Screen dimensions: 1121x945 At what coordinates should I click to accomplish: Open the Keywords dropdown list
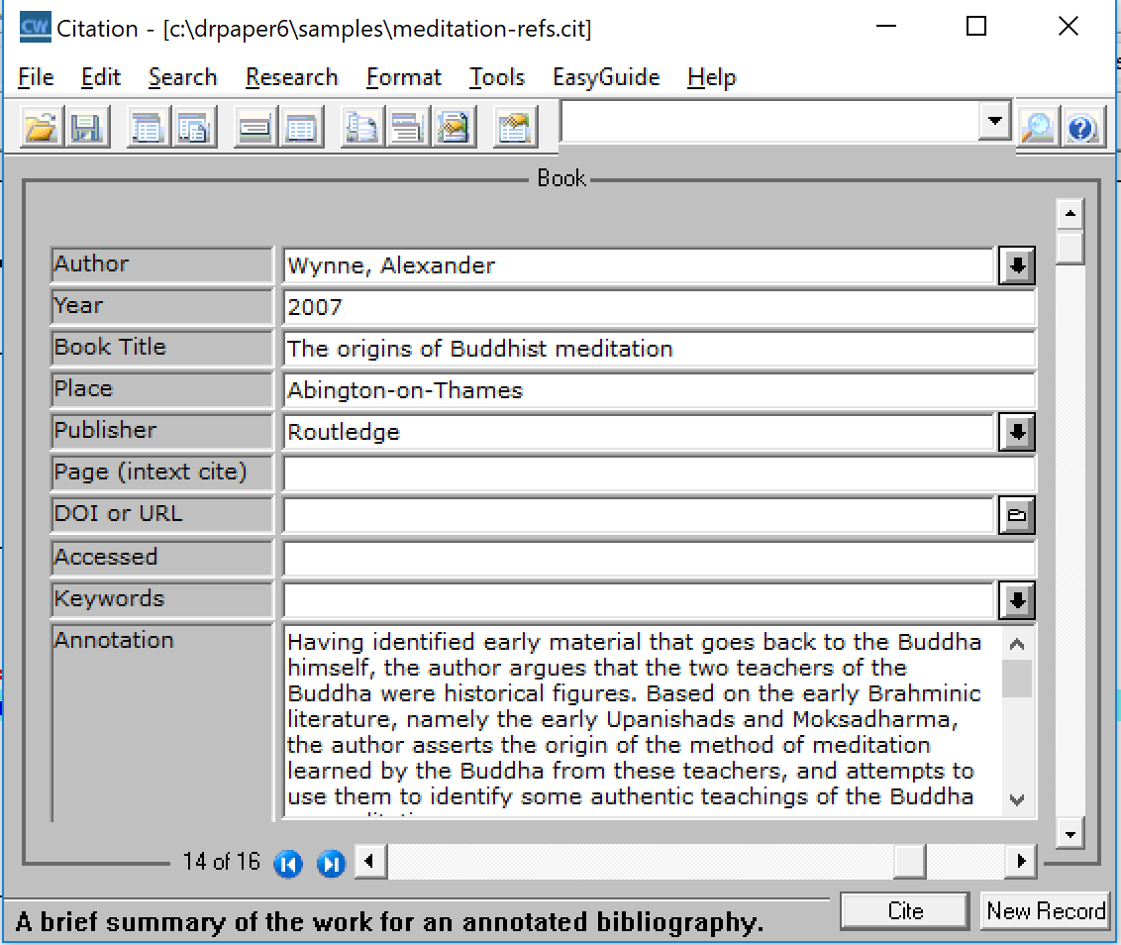pos(1016,599)
